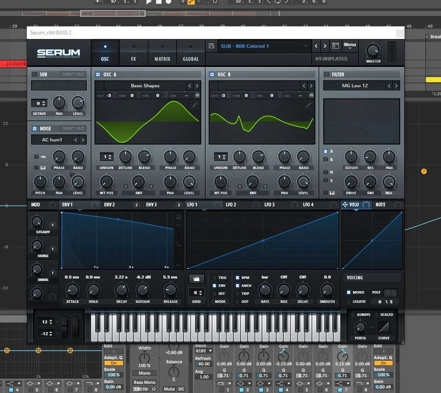
Task: Toggle OSC B on/off
Action: pos(212,75)
